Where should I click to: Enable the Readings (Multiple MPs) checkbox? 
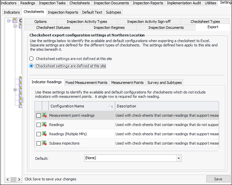pyautogui.click(x=39, y=134)
